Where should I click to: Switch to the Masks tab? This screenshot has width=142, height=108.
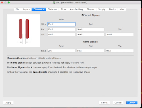[112, 9]
